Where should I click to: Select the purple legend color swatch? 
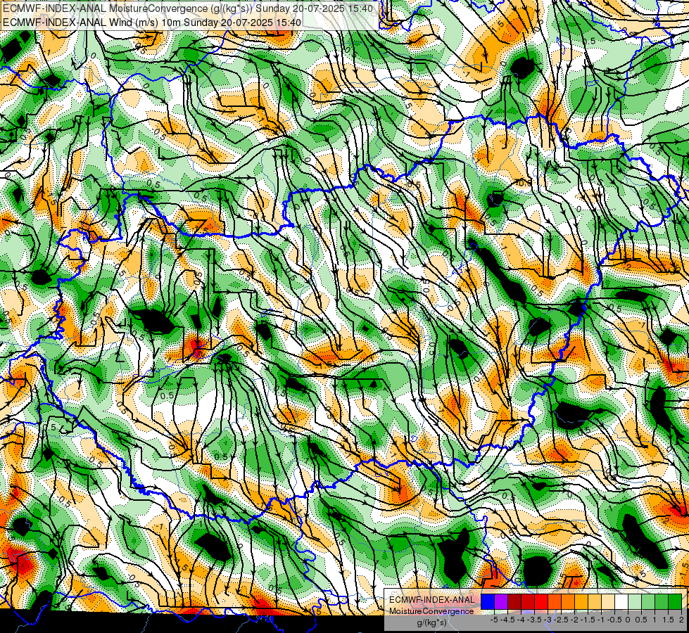[x=501, y=601]
